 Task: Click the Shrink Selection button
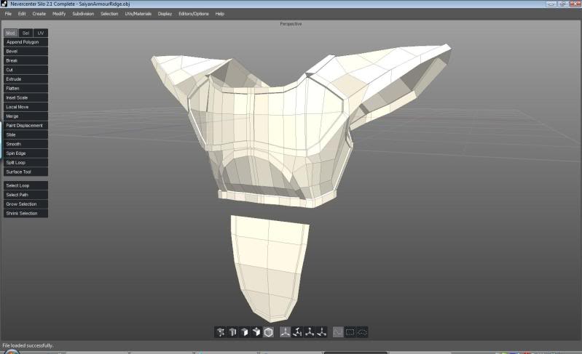coord(25,213)
